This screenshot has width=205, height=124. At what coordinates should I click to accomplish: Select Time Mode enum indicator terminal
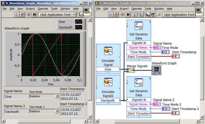click(x=166, y=52)
